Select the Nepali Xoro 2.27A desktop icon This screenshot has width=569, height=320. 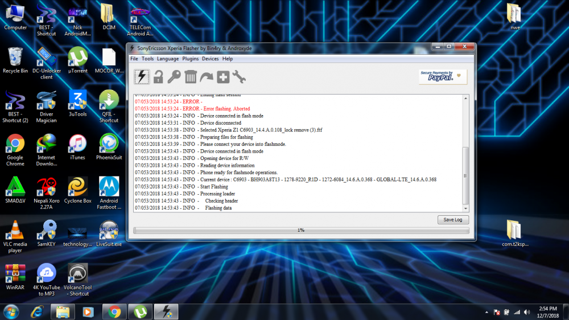(47, 193)
